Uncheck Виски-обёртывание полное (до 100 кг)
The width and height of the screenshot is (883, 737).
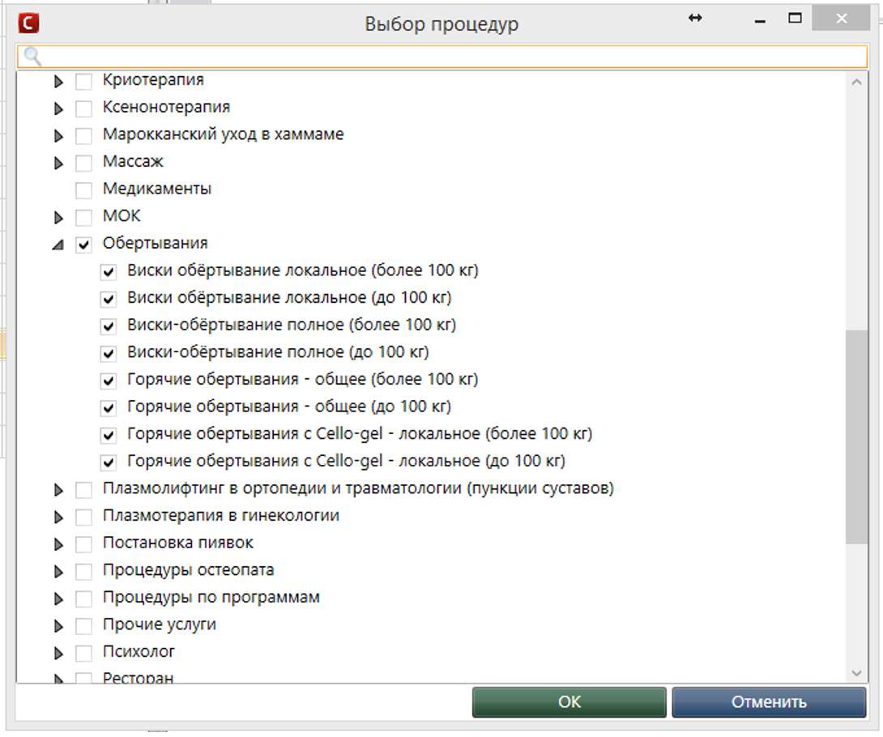click(x=109, y=353)
